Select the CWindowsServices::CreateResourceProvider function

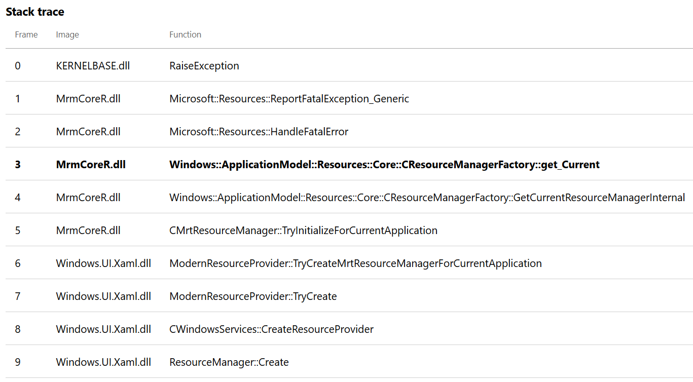[x=272, y=329]
